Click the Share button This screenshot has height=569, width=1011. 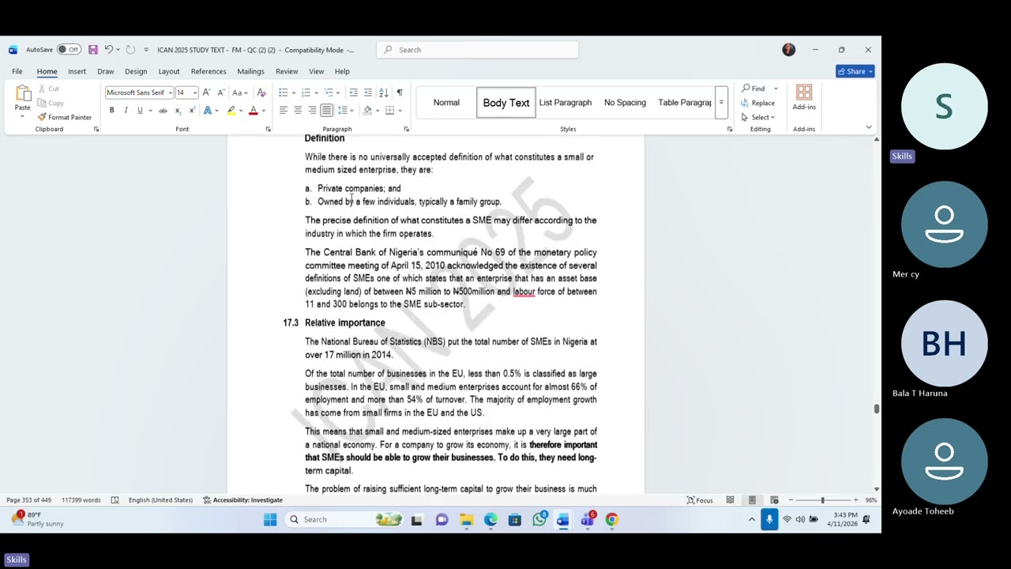click(855, 71)
